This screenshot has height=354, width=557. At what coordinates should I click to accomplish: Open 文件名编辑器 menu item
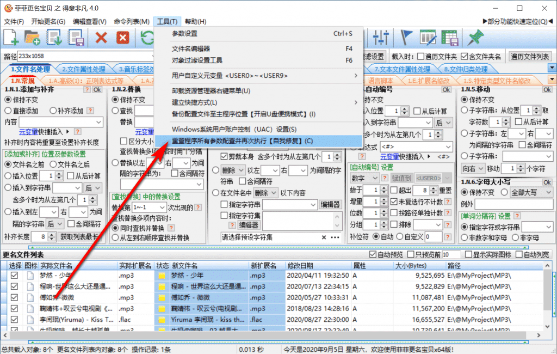click(258, 48)
